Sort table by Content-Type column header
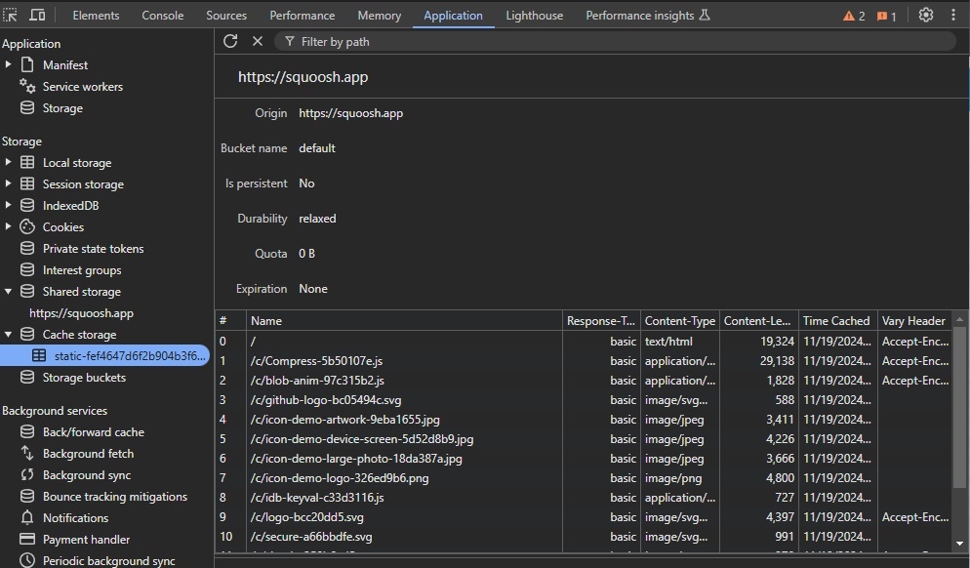 [679, 320]
